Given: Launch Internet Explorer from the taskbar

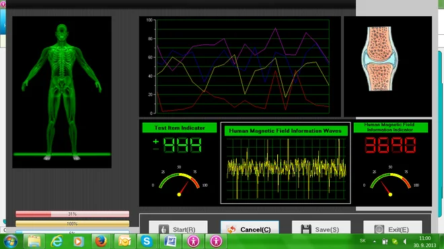Looking at the screenshot, I should [57, 242].
